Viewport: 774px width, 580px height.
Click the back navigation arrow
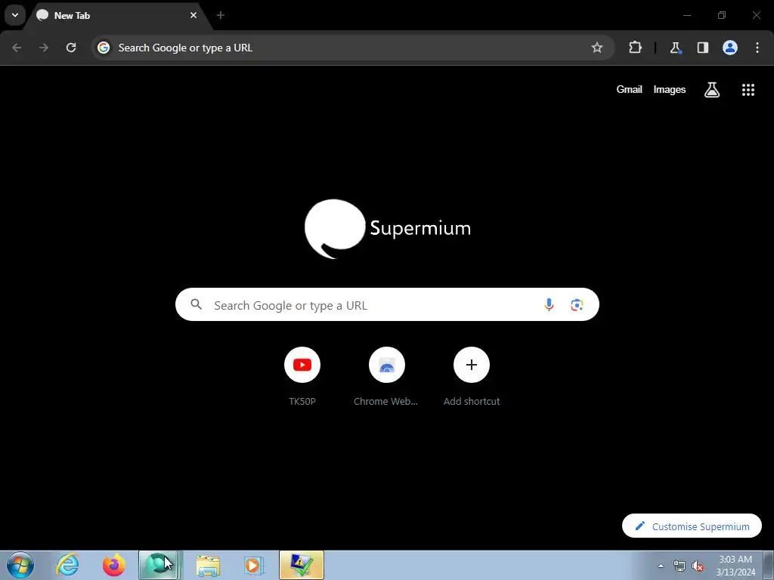pyautogui.click(x=17, y=48)
